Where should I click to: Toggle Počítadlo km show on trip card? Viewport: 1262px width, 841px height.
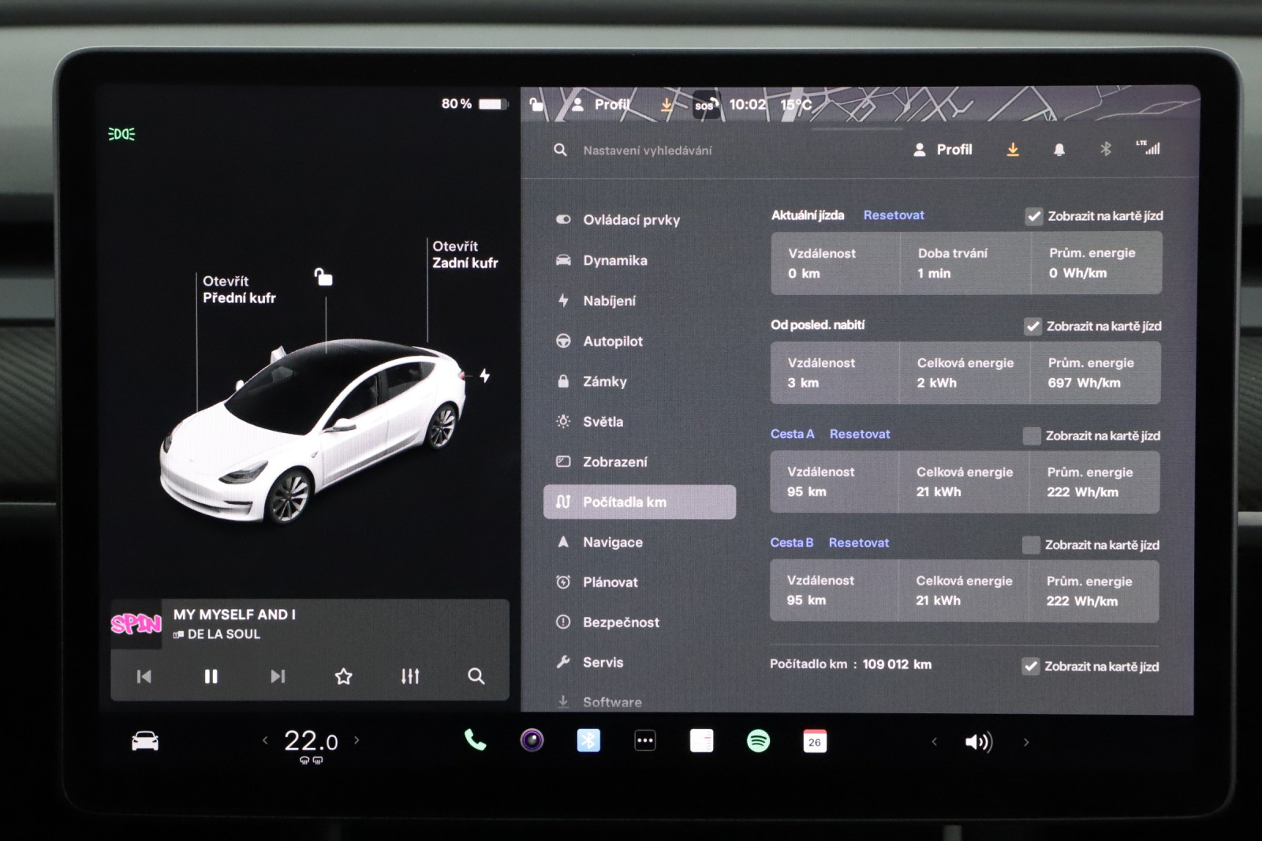point(1030,666)
